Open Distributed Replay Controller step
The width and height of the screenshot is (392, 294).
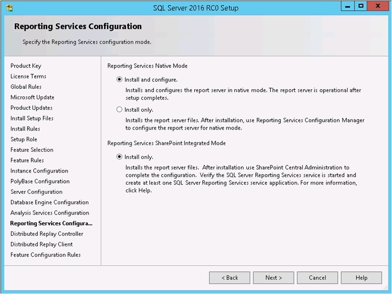click(47, 234)
